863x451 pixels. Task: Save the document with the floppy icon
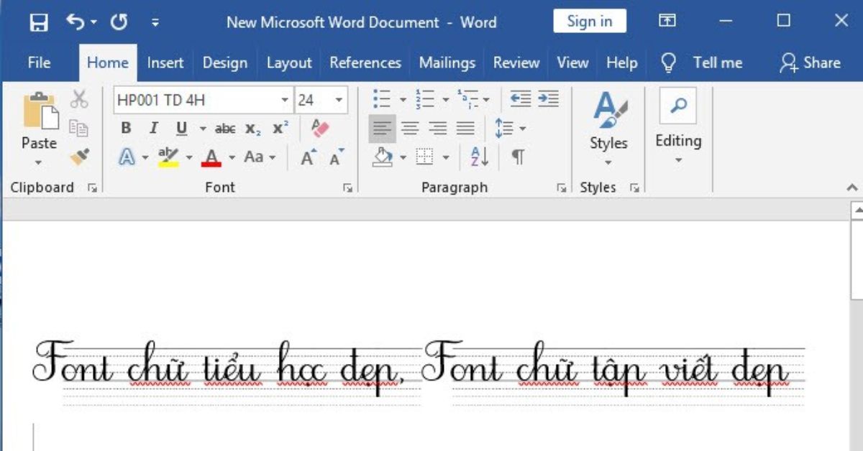point(39,22)
